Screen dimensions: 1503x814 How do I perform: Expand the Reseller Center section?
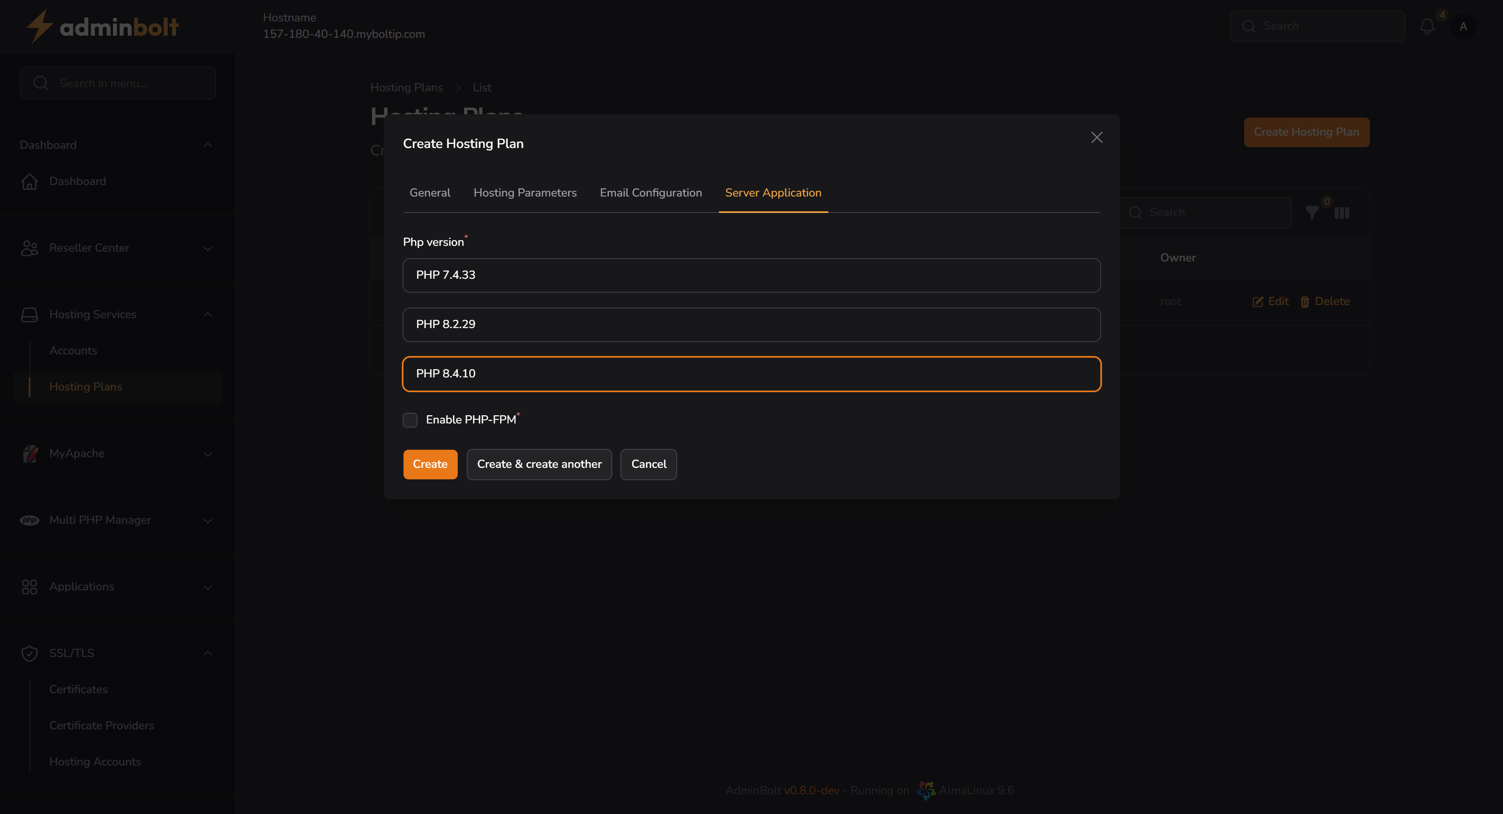pyautogui.click(x=208, y=248)
